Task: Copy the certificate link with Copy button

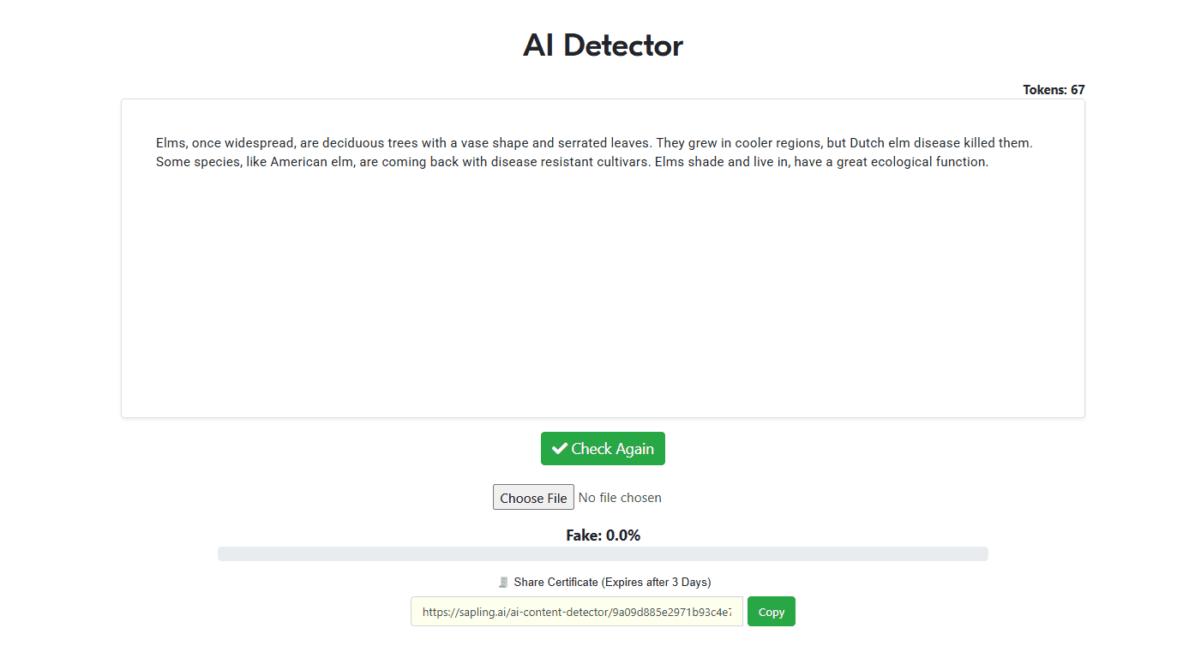Action: pos(771,612)
